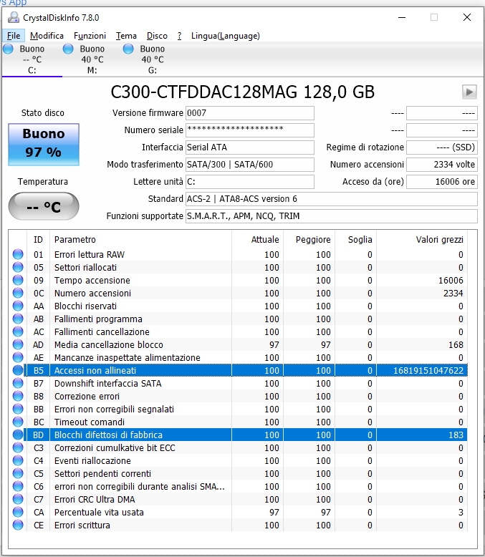
Task: Click status orb of Correzioni cumulkative bit ECC row
Action: tap(18, 447)
